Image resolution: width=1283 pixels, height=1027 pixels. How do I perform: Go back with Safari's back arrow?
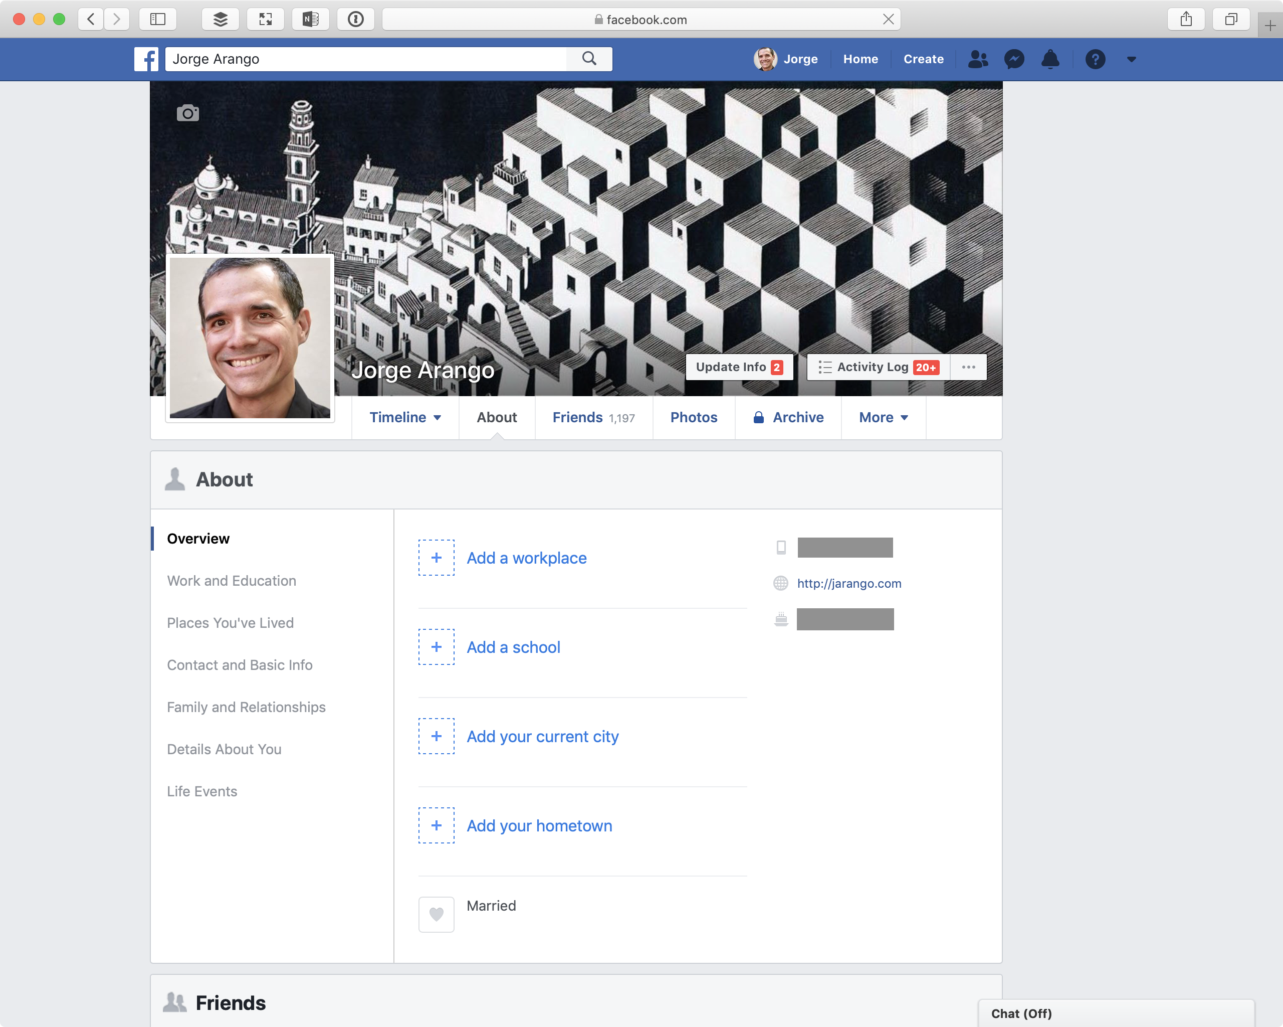coord(91,19)
